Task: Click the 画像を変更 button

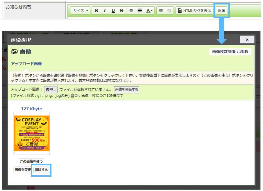Action: [x=23, y=170]
